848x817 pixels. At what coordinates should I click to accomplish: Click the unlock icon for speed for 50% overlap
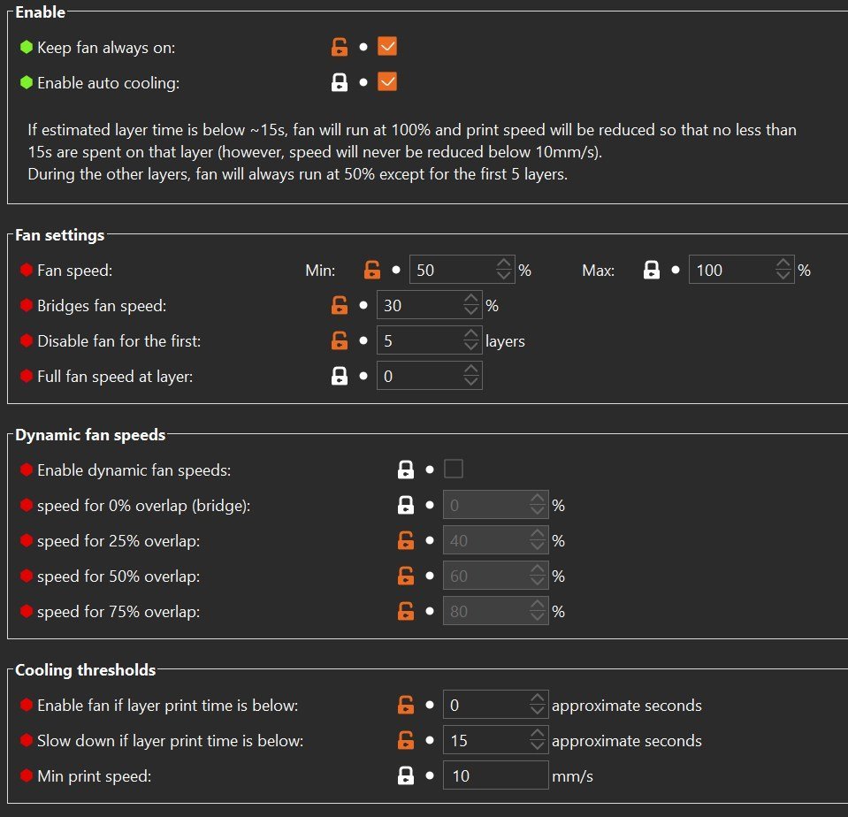coord(406,576)
